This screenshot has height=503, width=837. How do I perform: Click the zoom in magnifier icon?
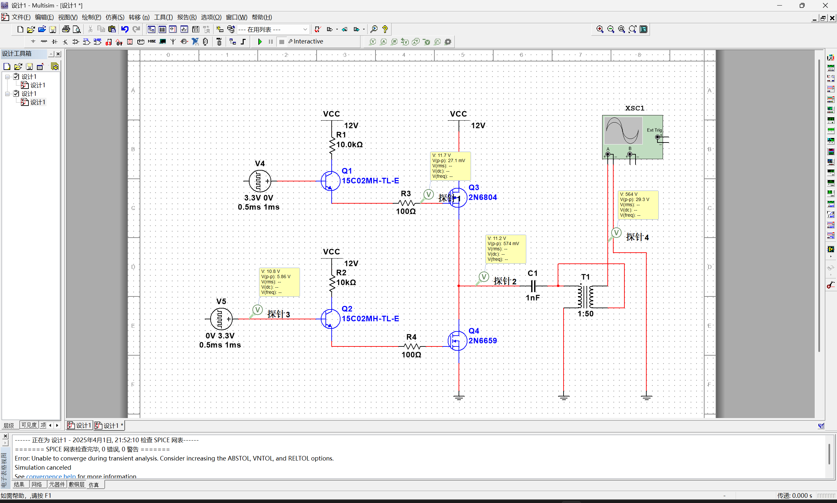(x=600, y=29)
